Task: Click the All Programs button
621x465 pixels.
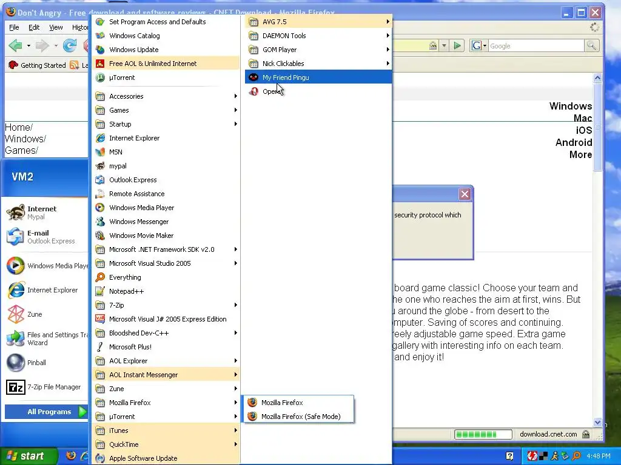Action: 47,412
